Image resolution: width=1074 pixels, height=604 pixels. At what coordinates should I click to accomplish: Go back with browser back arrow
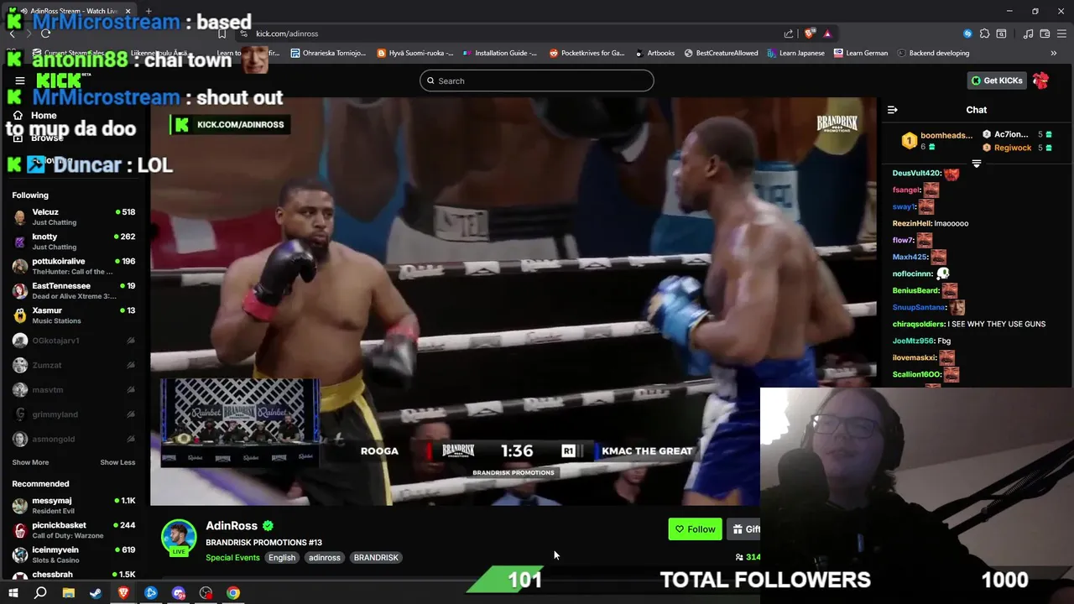click(12, 34)
